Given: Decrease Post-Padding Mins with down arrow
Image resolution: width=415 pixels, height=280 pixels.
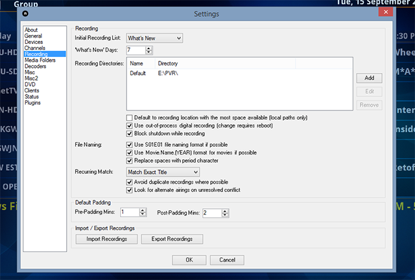Looking at the screenshot, I should [x=225, y=215].
